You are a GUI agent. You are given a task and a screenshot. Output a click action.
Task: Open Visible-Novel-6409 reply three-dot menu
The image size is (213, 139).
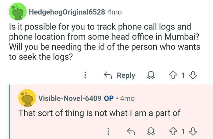[x=108, y=131]
